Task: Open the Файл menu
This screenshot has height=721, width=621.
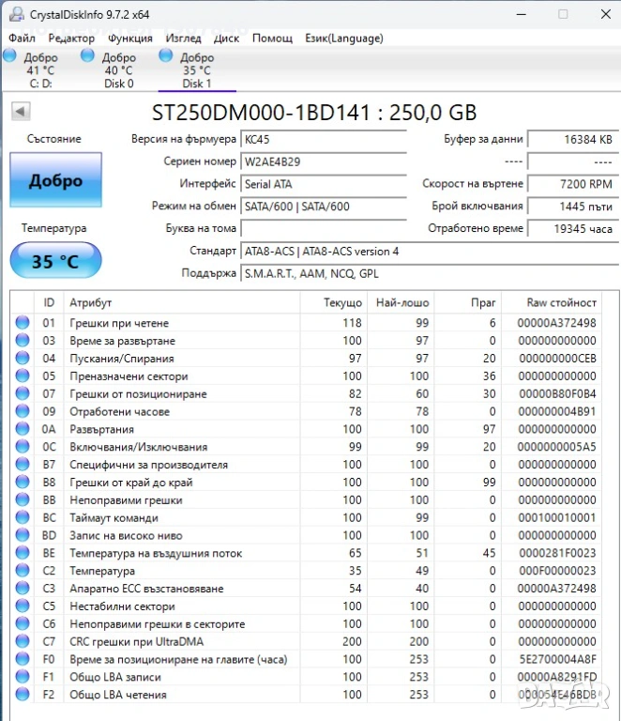Action: [22, 38]
